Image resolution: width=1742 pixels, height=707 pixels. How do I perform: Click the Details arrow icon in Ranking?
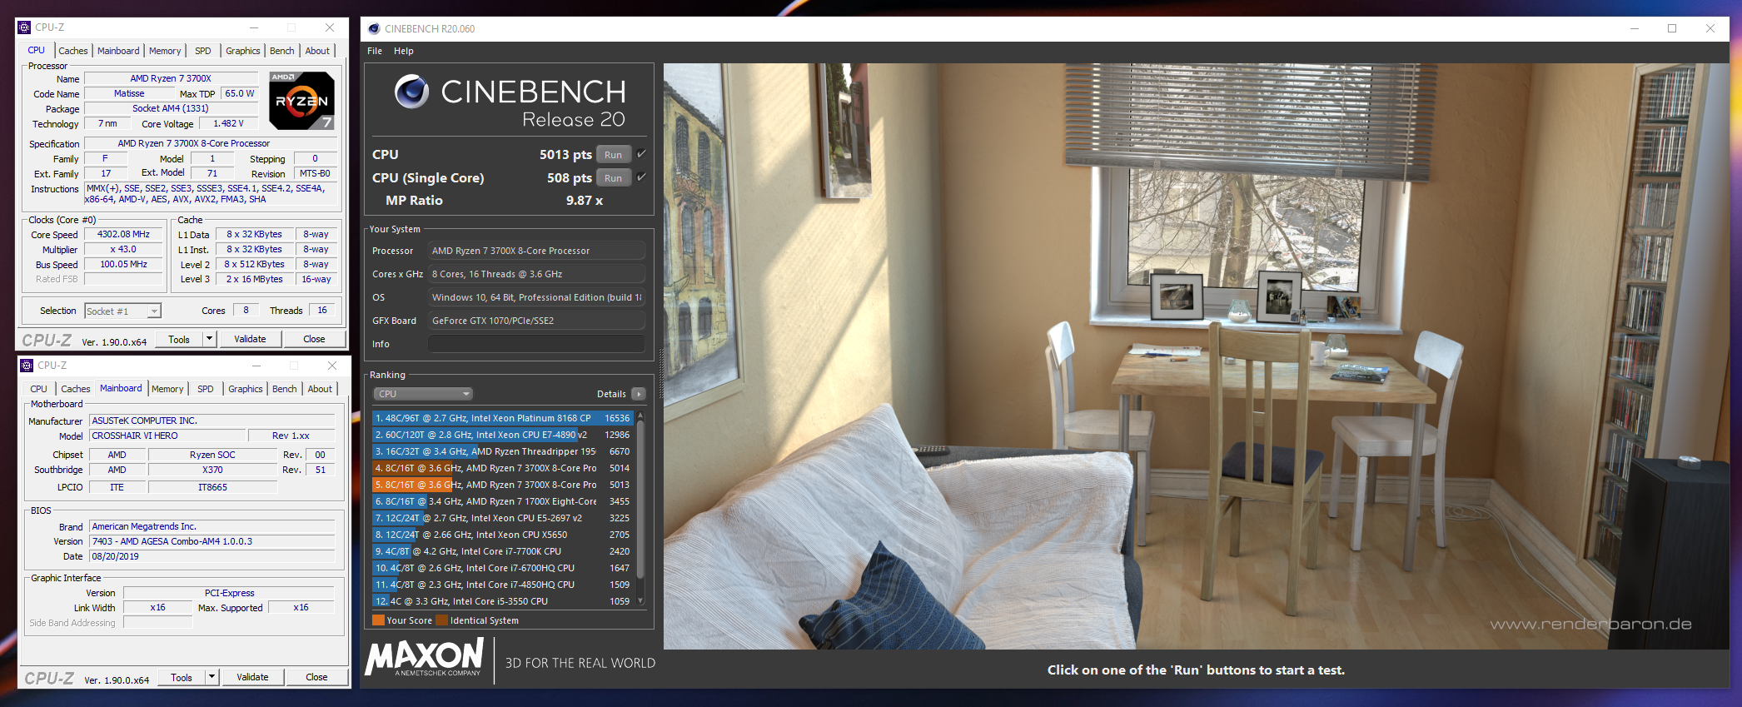tap(639, 394)
